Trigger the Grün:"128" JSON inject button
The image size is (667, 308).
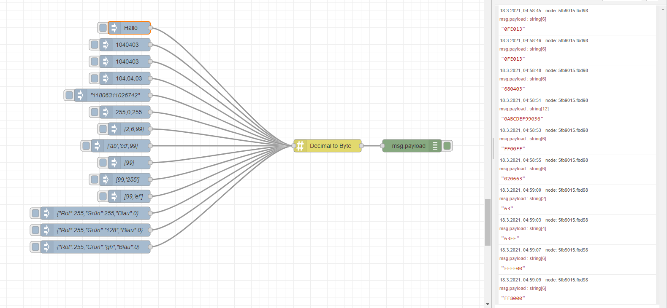(x=35, y=230)
